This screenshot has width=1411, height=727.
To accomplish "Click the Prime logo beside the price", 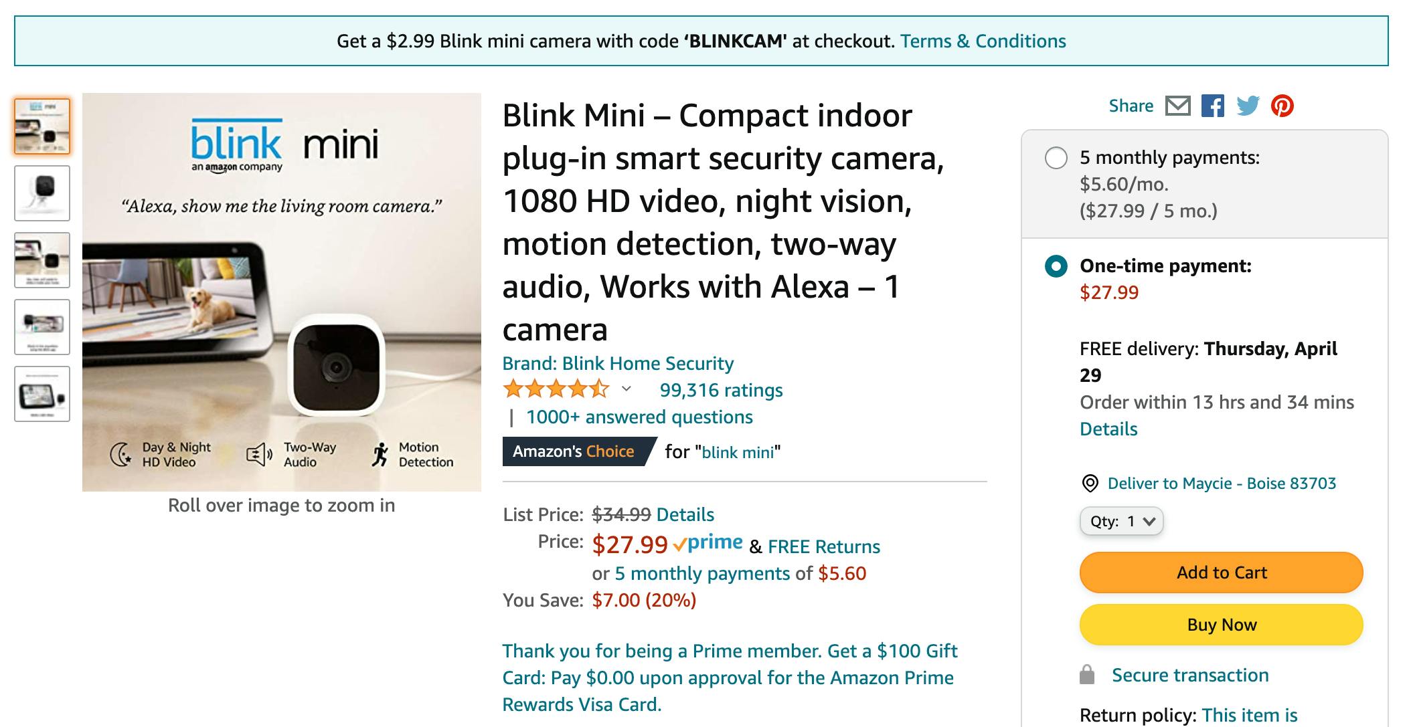I will (x=708, y=544).
